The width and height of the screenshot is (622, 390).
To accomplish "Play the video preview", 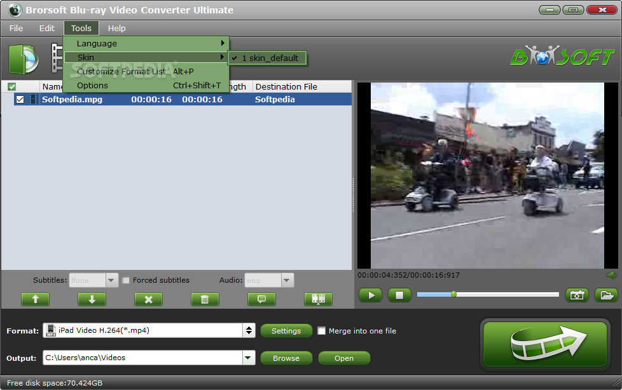I will tap(371, 295).
